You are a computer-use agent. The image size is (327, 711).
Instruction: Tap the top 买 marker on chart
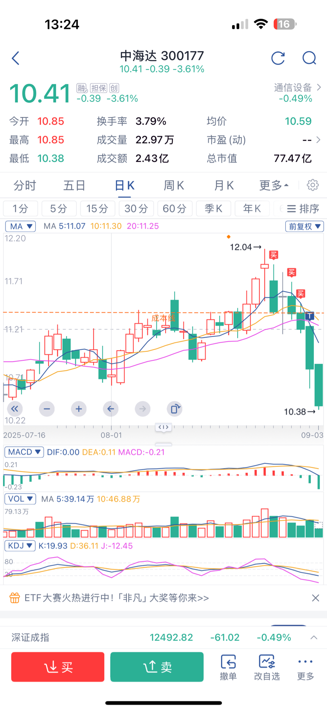(x=273, y=255)
